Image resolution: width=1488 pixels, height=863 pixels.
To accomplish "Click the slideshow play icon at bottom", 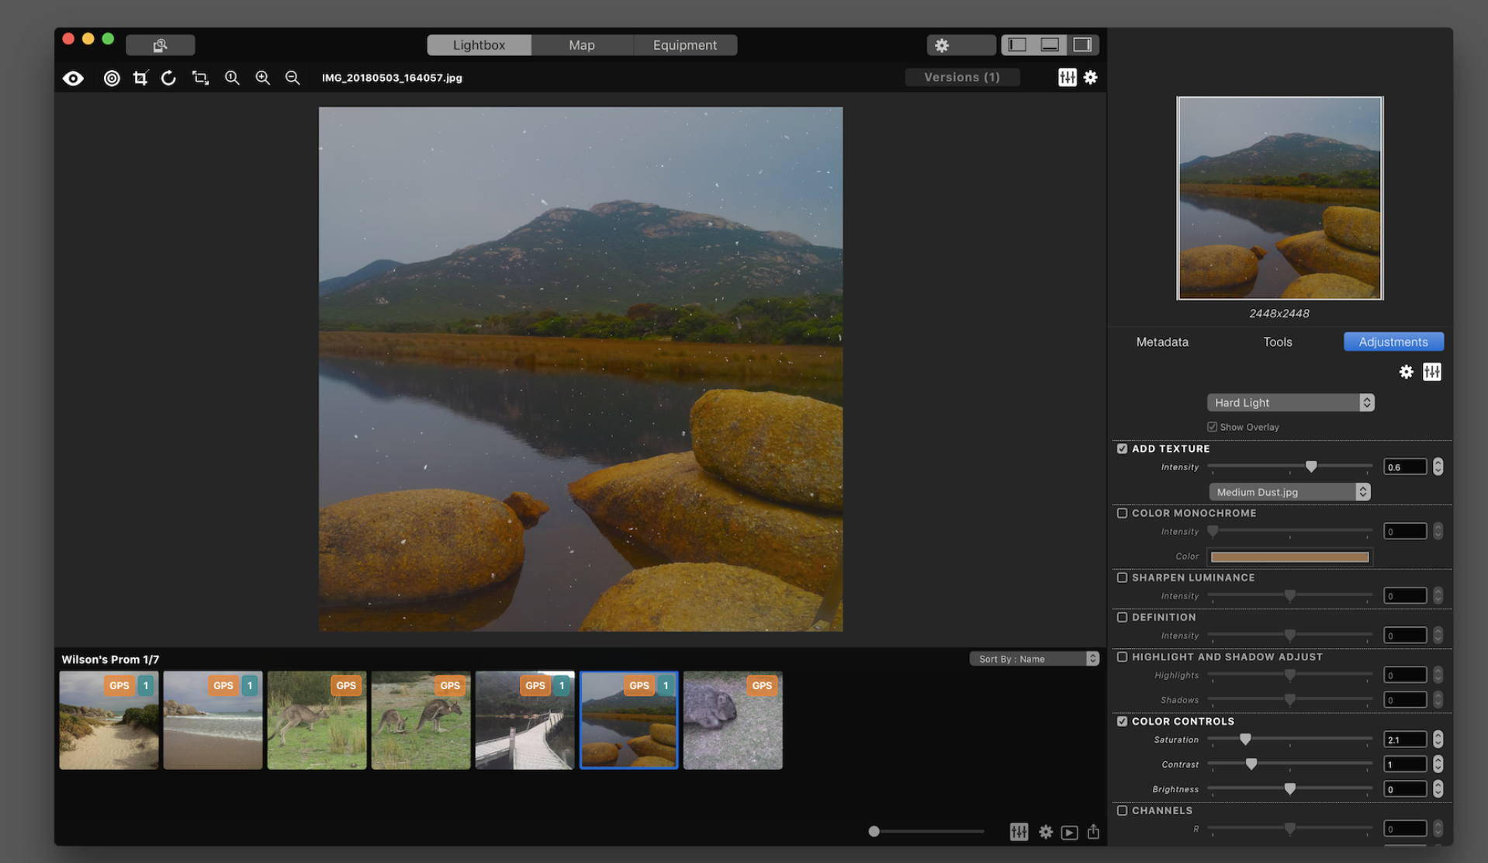I will click(1069, 832).
